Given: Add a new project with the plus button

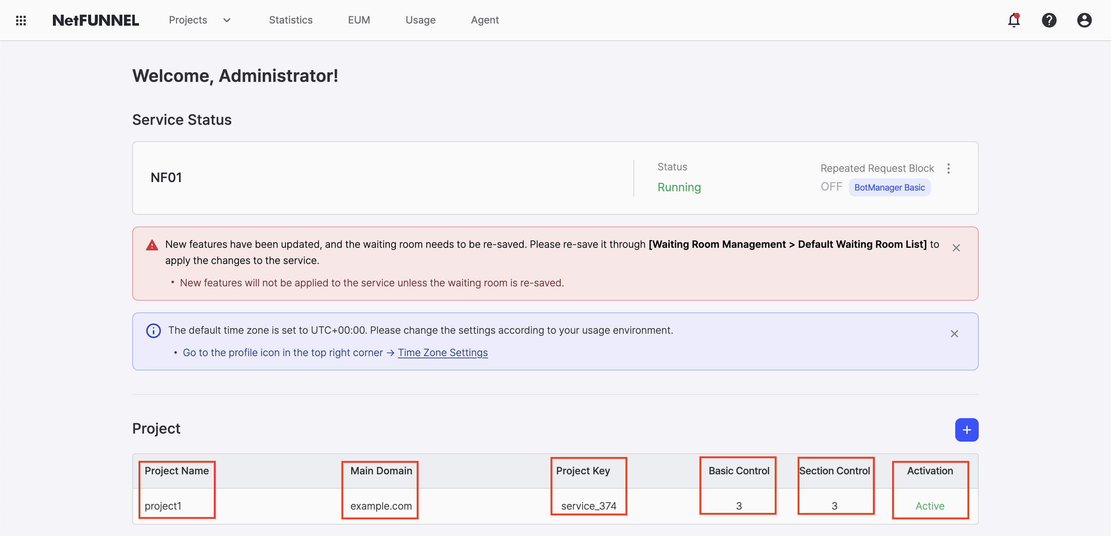Looking at the screenshot, I should click(x=967, y=430).
